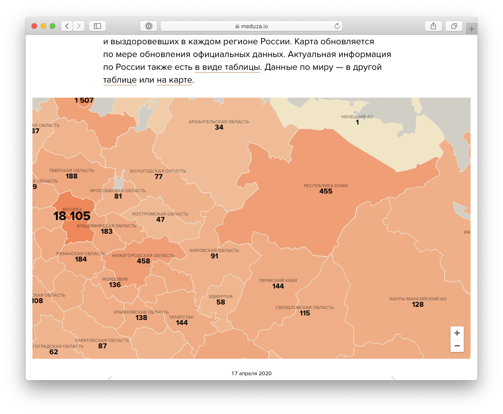Click the Safari back navigation arrow
The image size is (503, 414).
67,26
